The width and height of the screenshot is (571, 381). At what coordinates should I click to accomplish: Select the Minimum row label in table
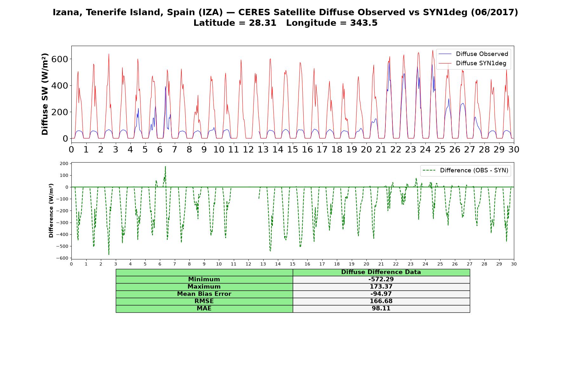point(204,279)
